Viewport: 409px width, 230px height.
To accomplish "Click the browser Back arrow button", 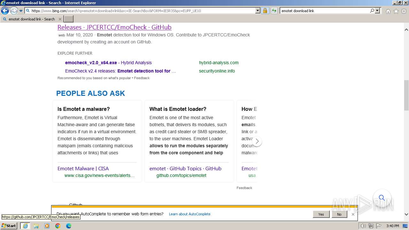I will click(x=5, y=11).
